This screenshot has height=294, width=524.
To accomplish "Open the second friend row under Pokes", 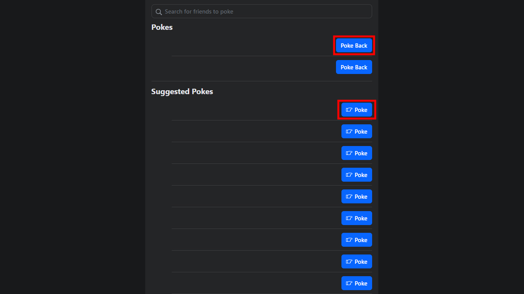I will pos(249,67).
